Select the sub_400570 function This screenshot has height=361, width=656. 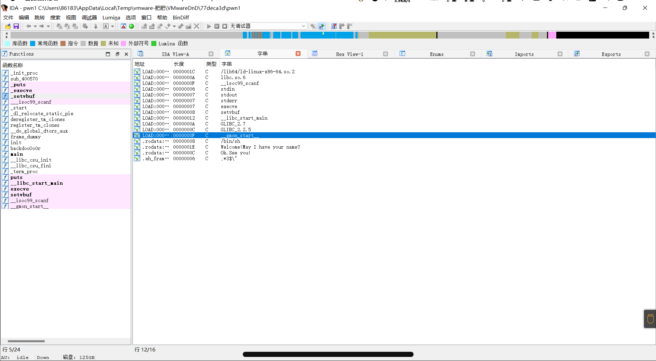click(66, 79)
